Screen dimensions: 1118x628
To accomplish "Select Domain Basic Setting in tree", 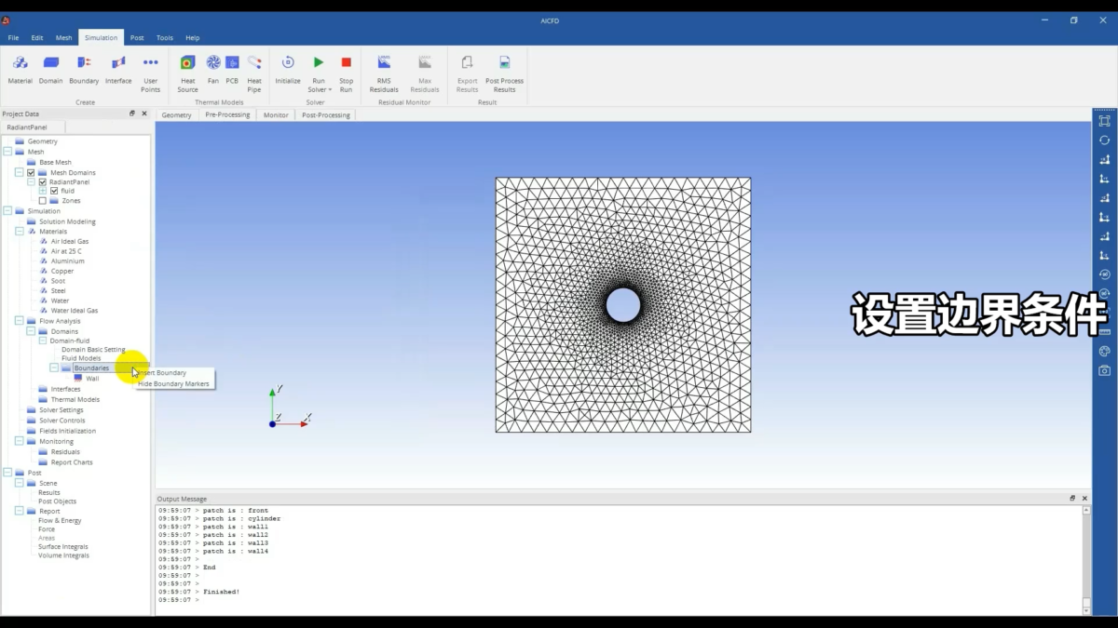I will tap(93, 350).
